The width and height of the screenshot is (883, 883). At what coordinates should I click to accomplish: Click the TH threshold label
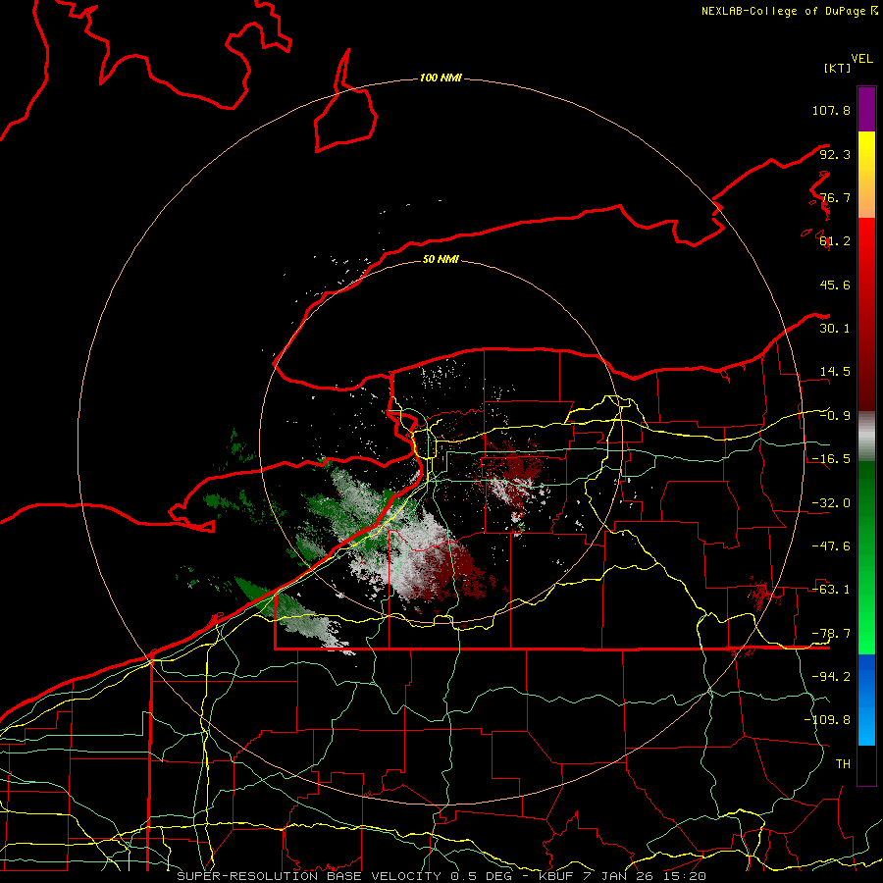(x=843, y=764)
